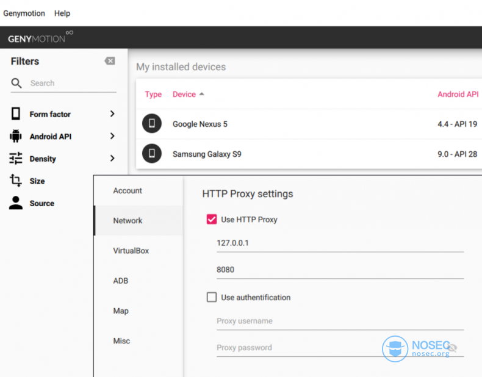Screen dimensions: 482x377
Task: Click the Density filter label
Action: click(x=43, y=159)
